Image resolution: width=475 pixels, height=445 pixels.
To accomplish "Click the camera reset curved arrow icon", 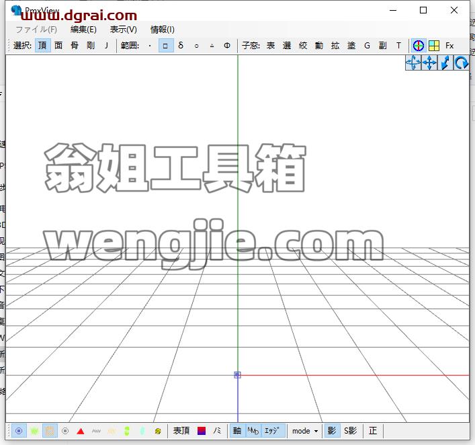I will click(x=461, y=63).
